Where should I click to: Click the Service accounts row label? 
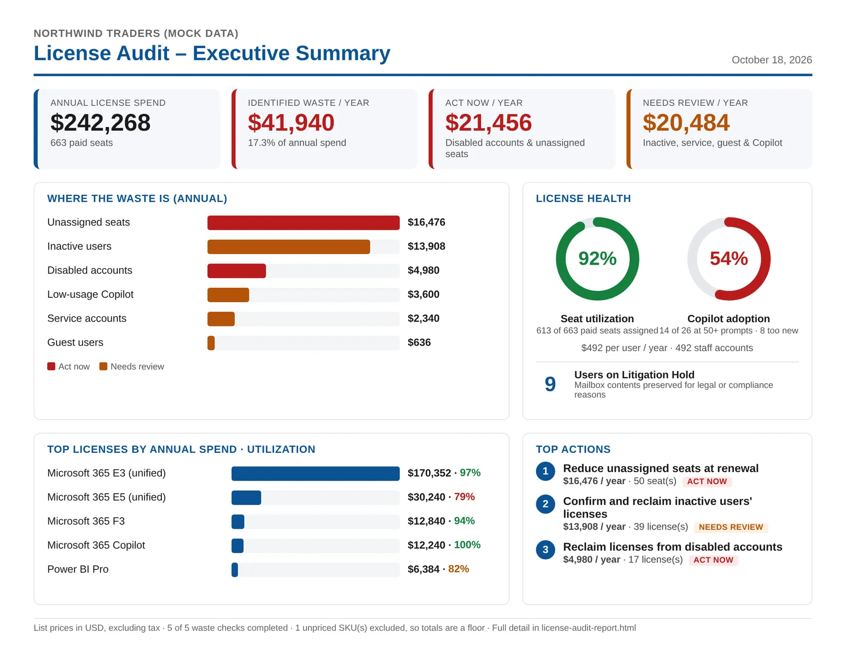pos(87,319)
